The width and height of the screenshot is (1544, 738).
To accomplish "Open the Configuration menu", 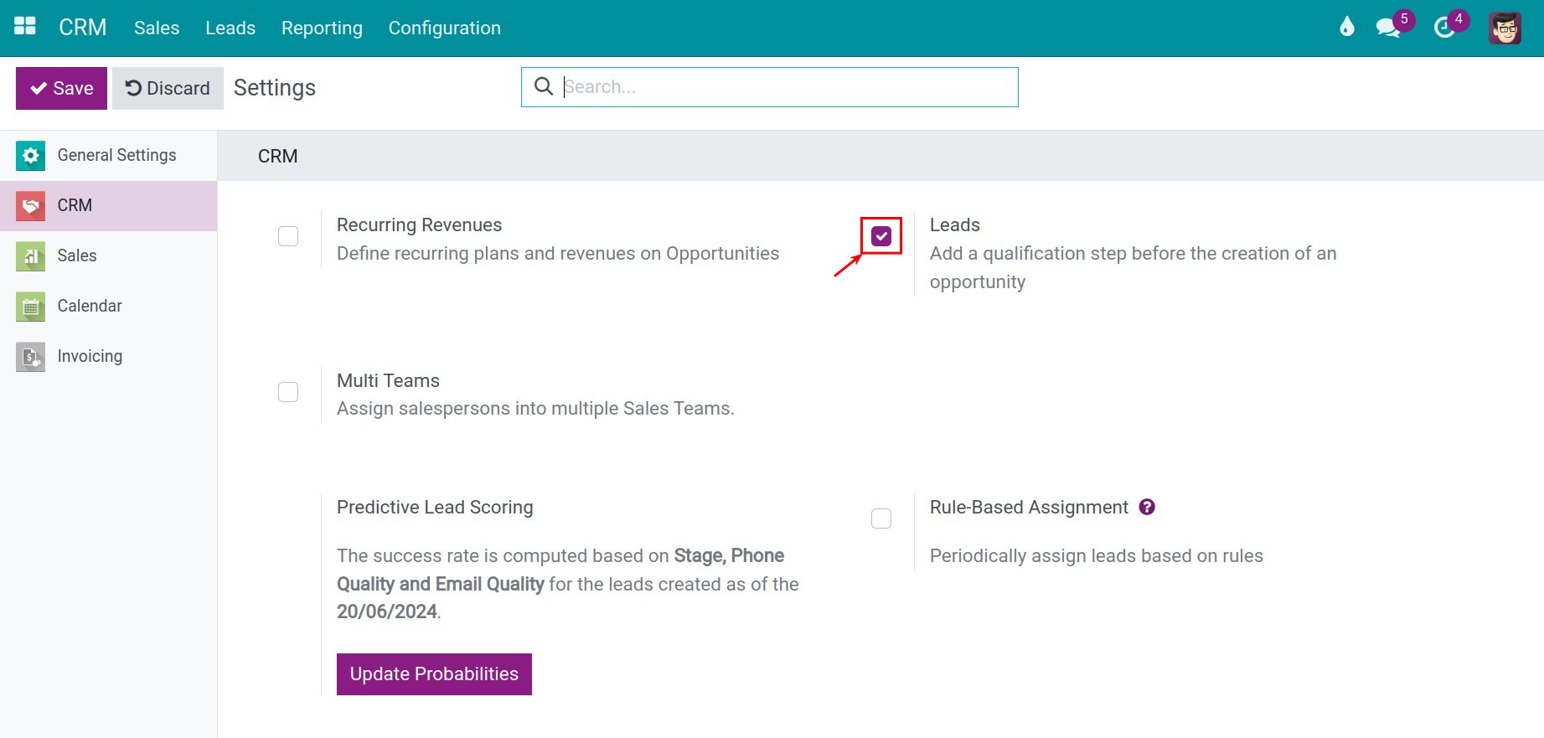I will (x=445, y=28).
